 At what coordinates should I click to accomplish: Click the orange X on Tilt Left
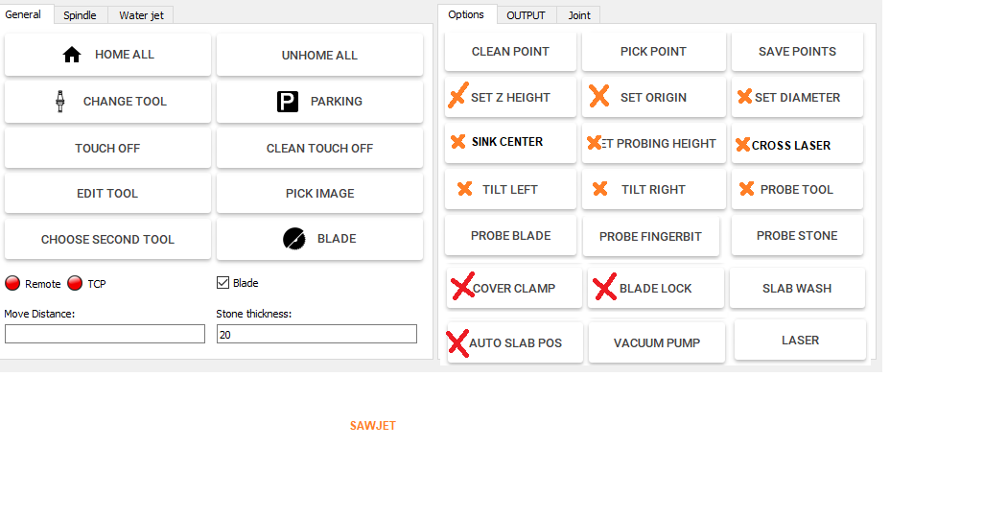465,189
